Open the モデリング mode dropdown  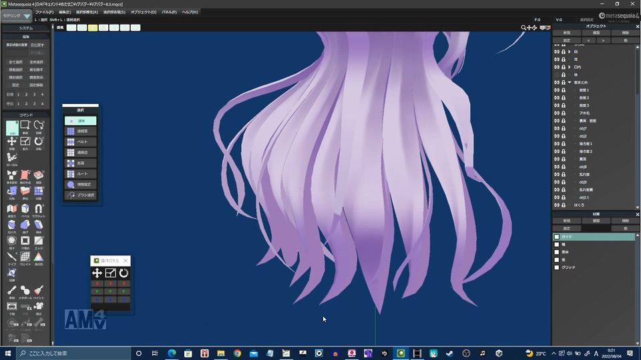[17, 15]
